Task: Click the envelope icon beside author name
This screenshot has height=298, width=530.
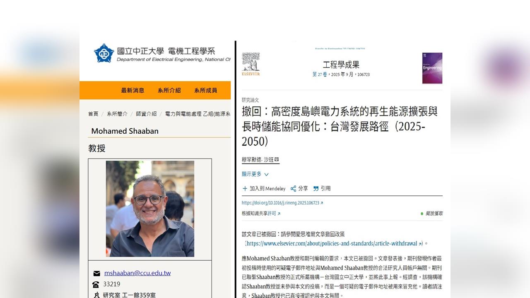Action: [x=277, y=159]
